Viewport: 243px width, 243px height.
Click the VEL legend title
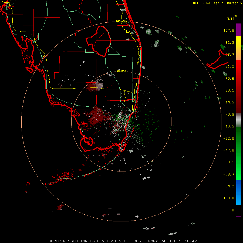pyautogui.click(x=237, y=16)
